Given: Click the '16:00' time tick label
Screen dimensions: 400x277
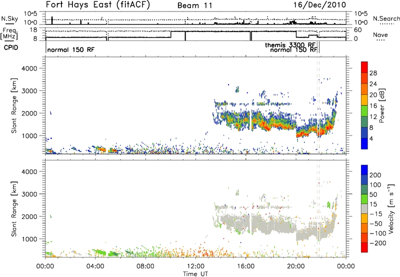Looking at the screenshot, I should coord(245,266).
